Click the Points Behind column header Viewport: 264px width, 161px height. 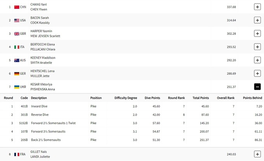(252, 98)
